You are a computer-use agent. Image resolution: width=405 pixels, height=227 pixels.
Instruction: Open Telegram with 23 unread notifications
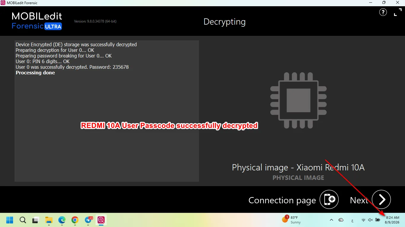click(x=88, y=220)
